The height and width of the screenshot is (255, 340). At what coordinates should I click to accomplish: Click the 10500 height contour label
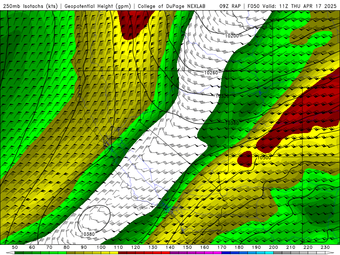(264, 158)
